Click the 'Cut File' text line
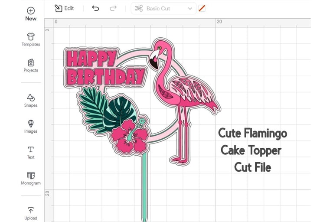The width and height of the screenshot is (333, 222). coord(253,167)
